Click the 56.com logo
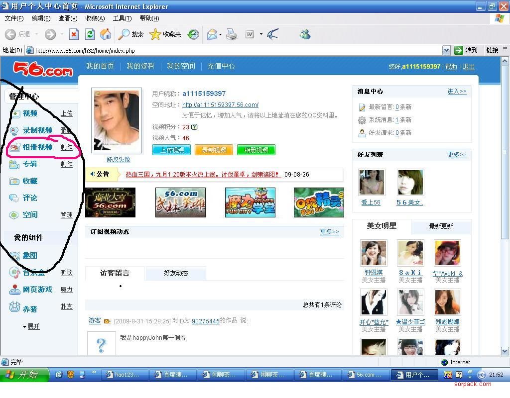This screenshot has height=398, width=510. 43,69
